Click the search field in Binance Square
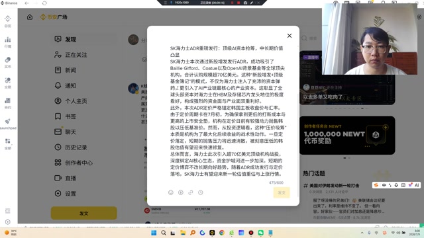 click(311, 38)
